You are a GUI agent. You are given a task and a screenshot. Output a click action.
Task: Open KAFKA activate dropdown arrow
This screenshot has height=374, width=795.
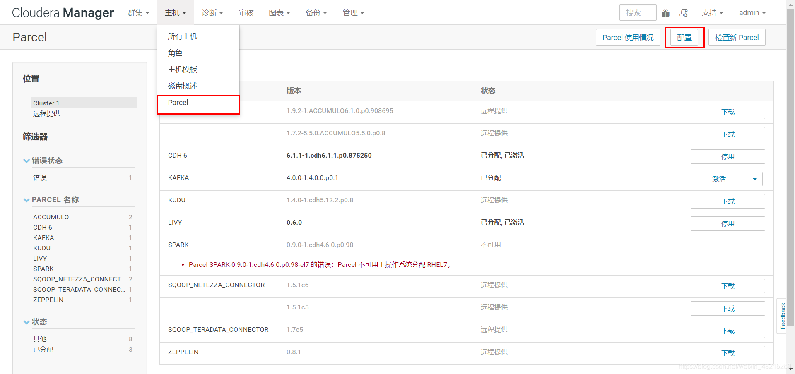pos(755,179)
